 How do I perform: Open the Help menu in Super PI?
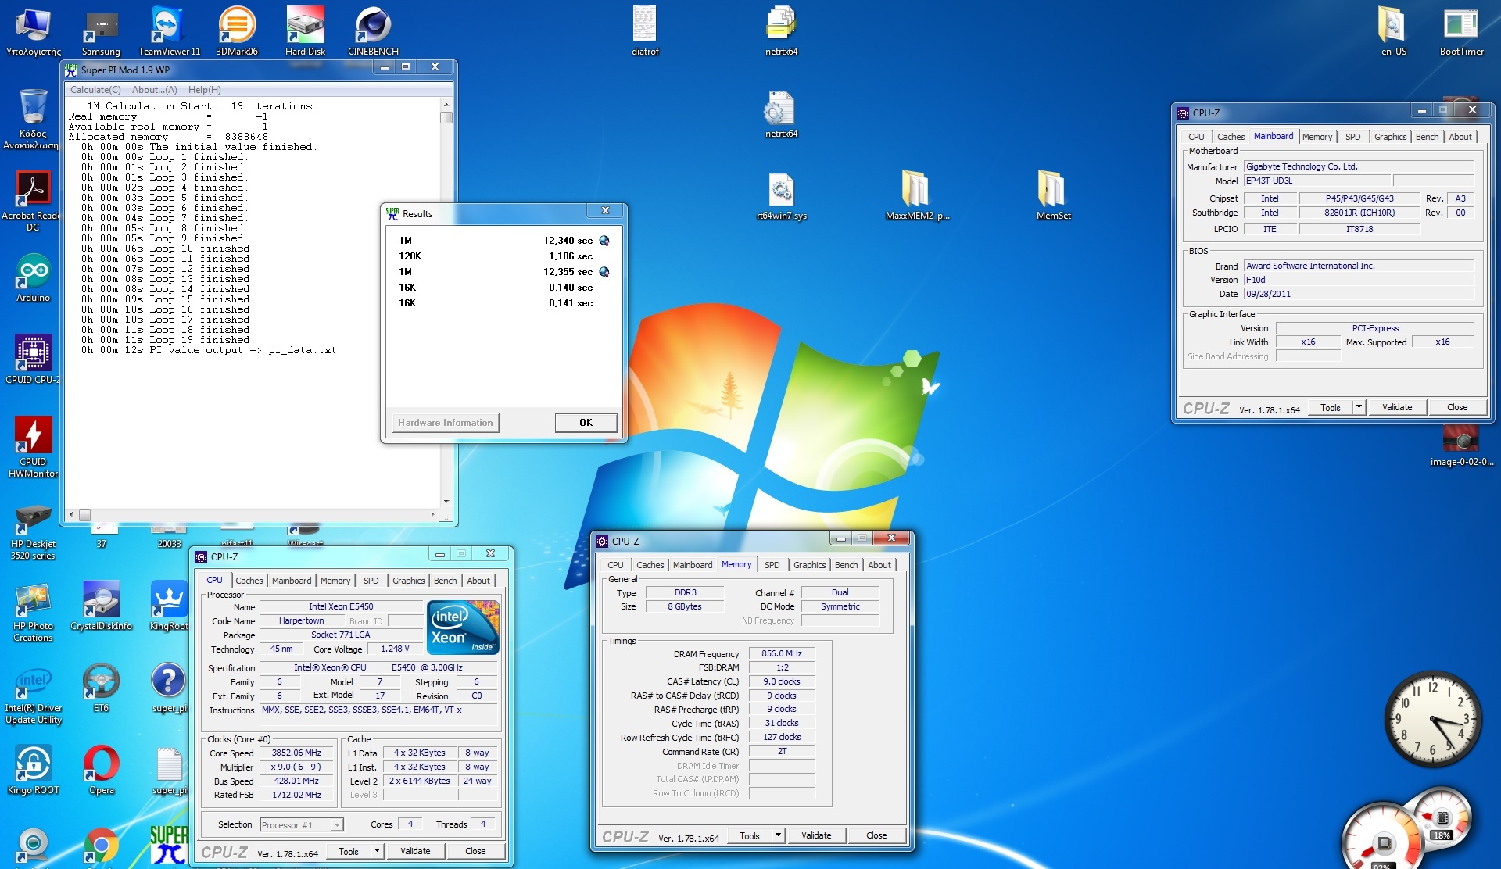pos(204,90)
